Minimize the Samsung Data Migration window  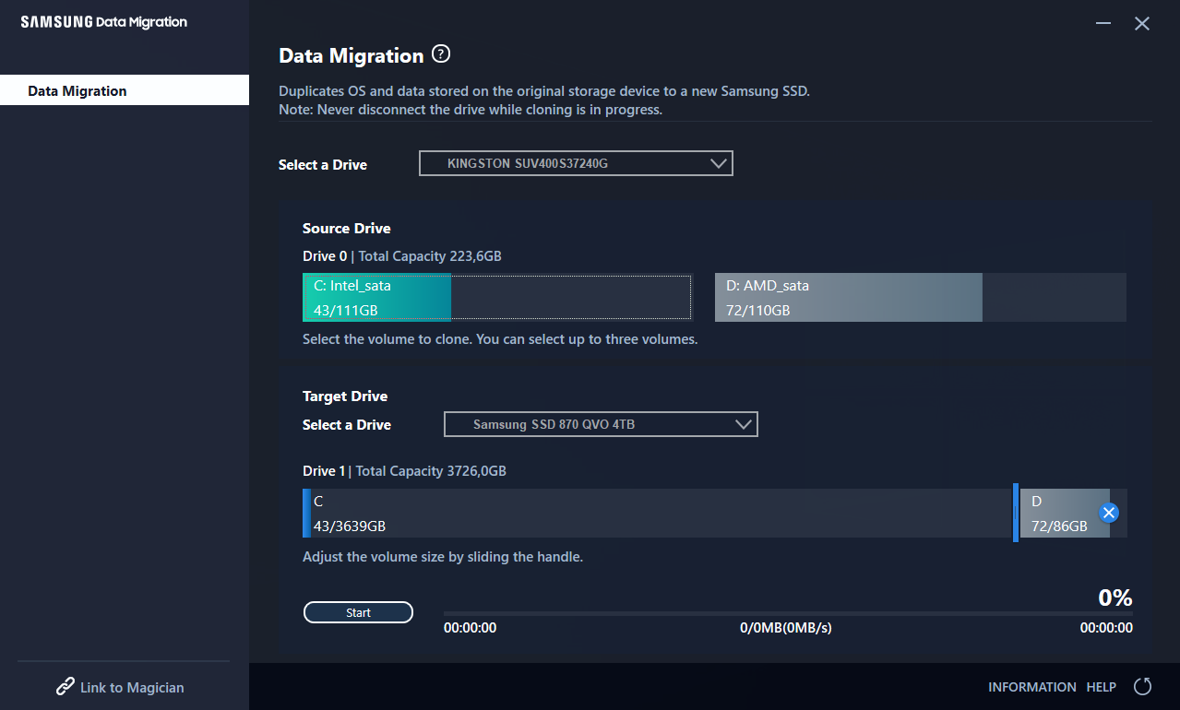[1103, 24]
